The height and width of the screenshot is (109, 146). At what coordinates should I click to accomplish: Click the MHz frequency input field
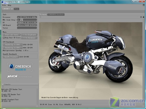[x=30, y=20]
